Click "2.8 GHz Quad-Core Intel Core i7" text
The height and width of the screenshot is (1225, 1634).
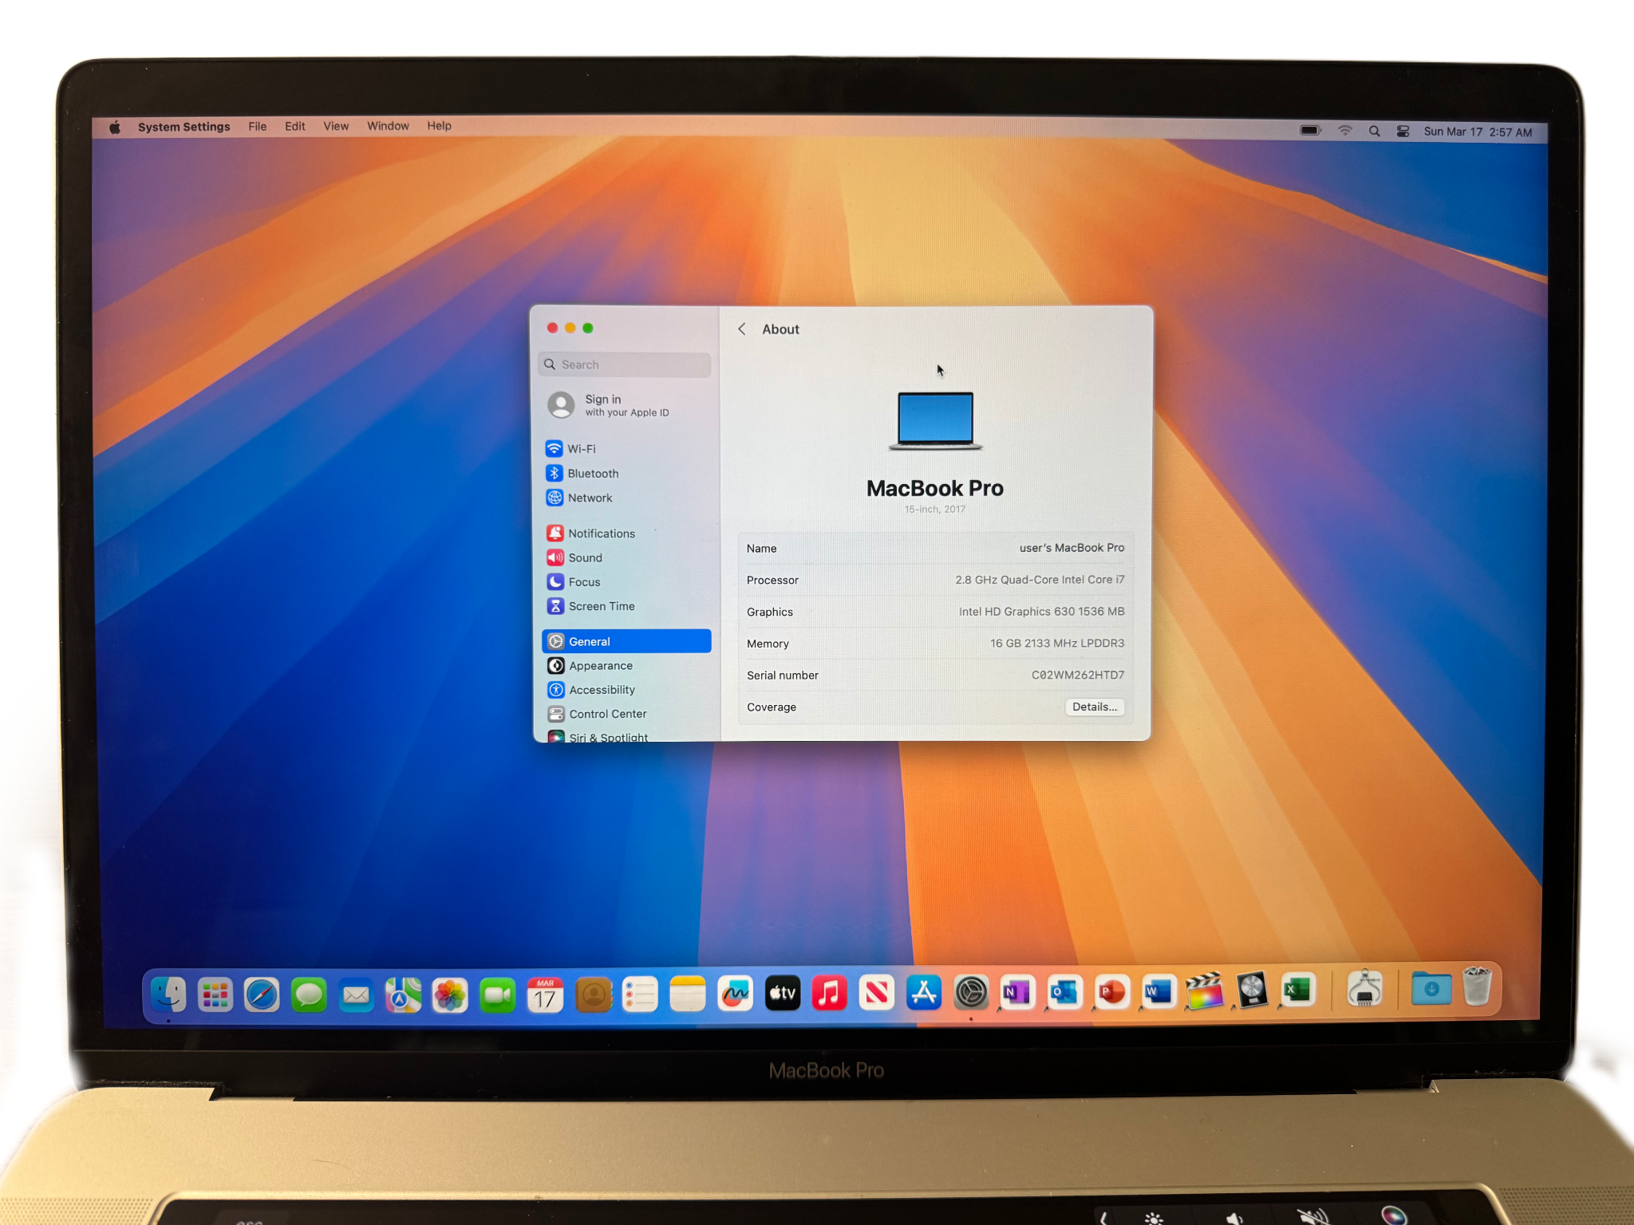(x=1040, y=580)
